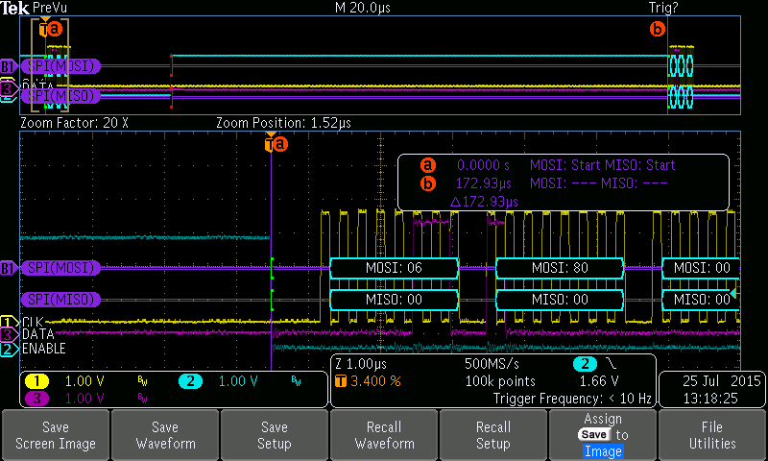Select the cyan channel 2 badge
768x461 pixels.
coord(191,381)
